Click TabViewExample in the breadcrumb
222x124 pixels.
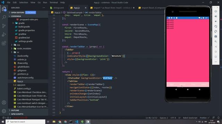pos(75,12)
